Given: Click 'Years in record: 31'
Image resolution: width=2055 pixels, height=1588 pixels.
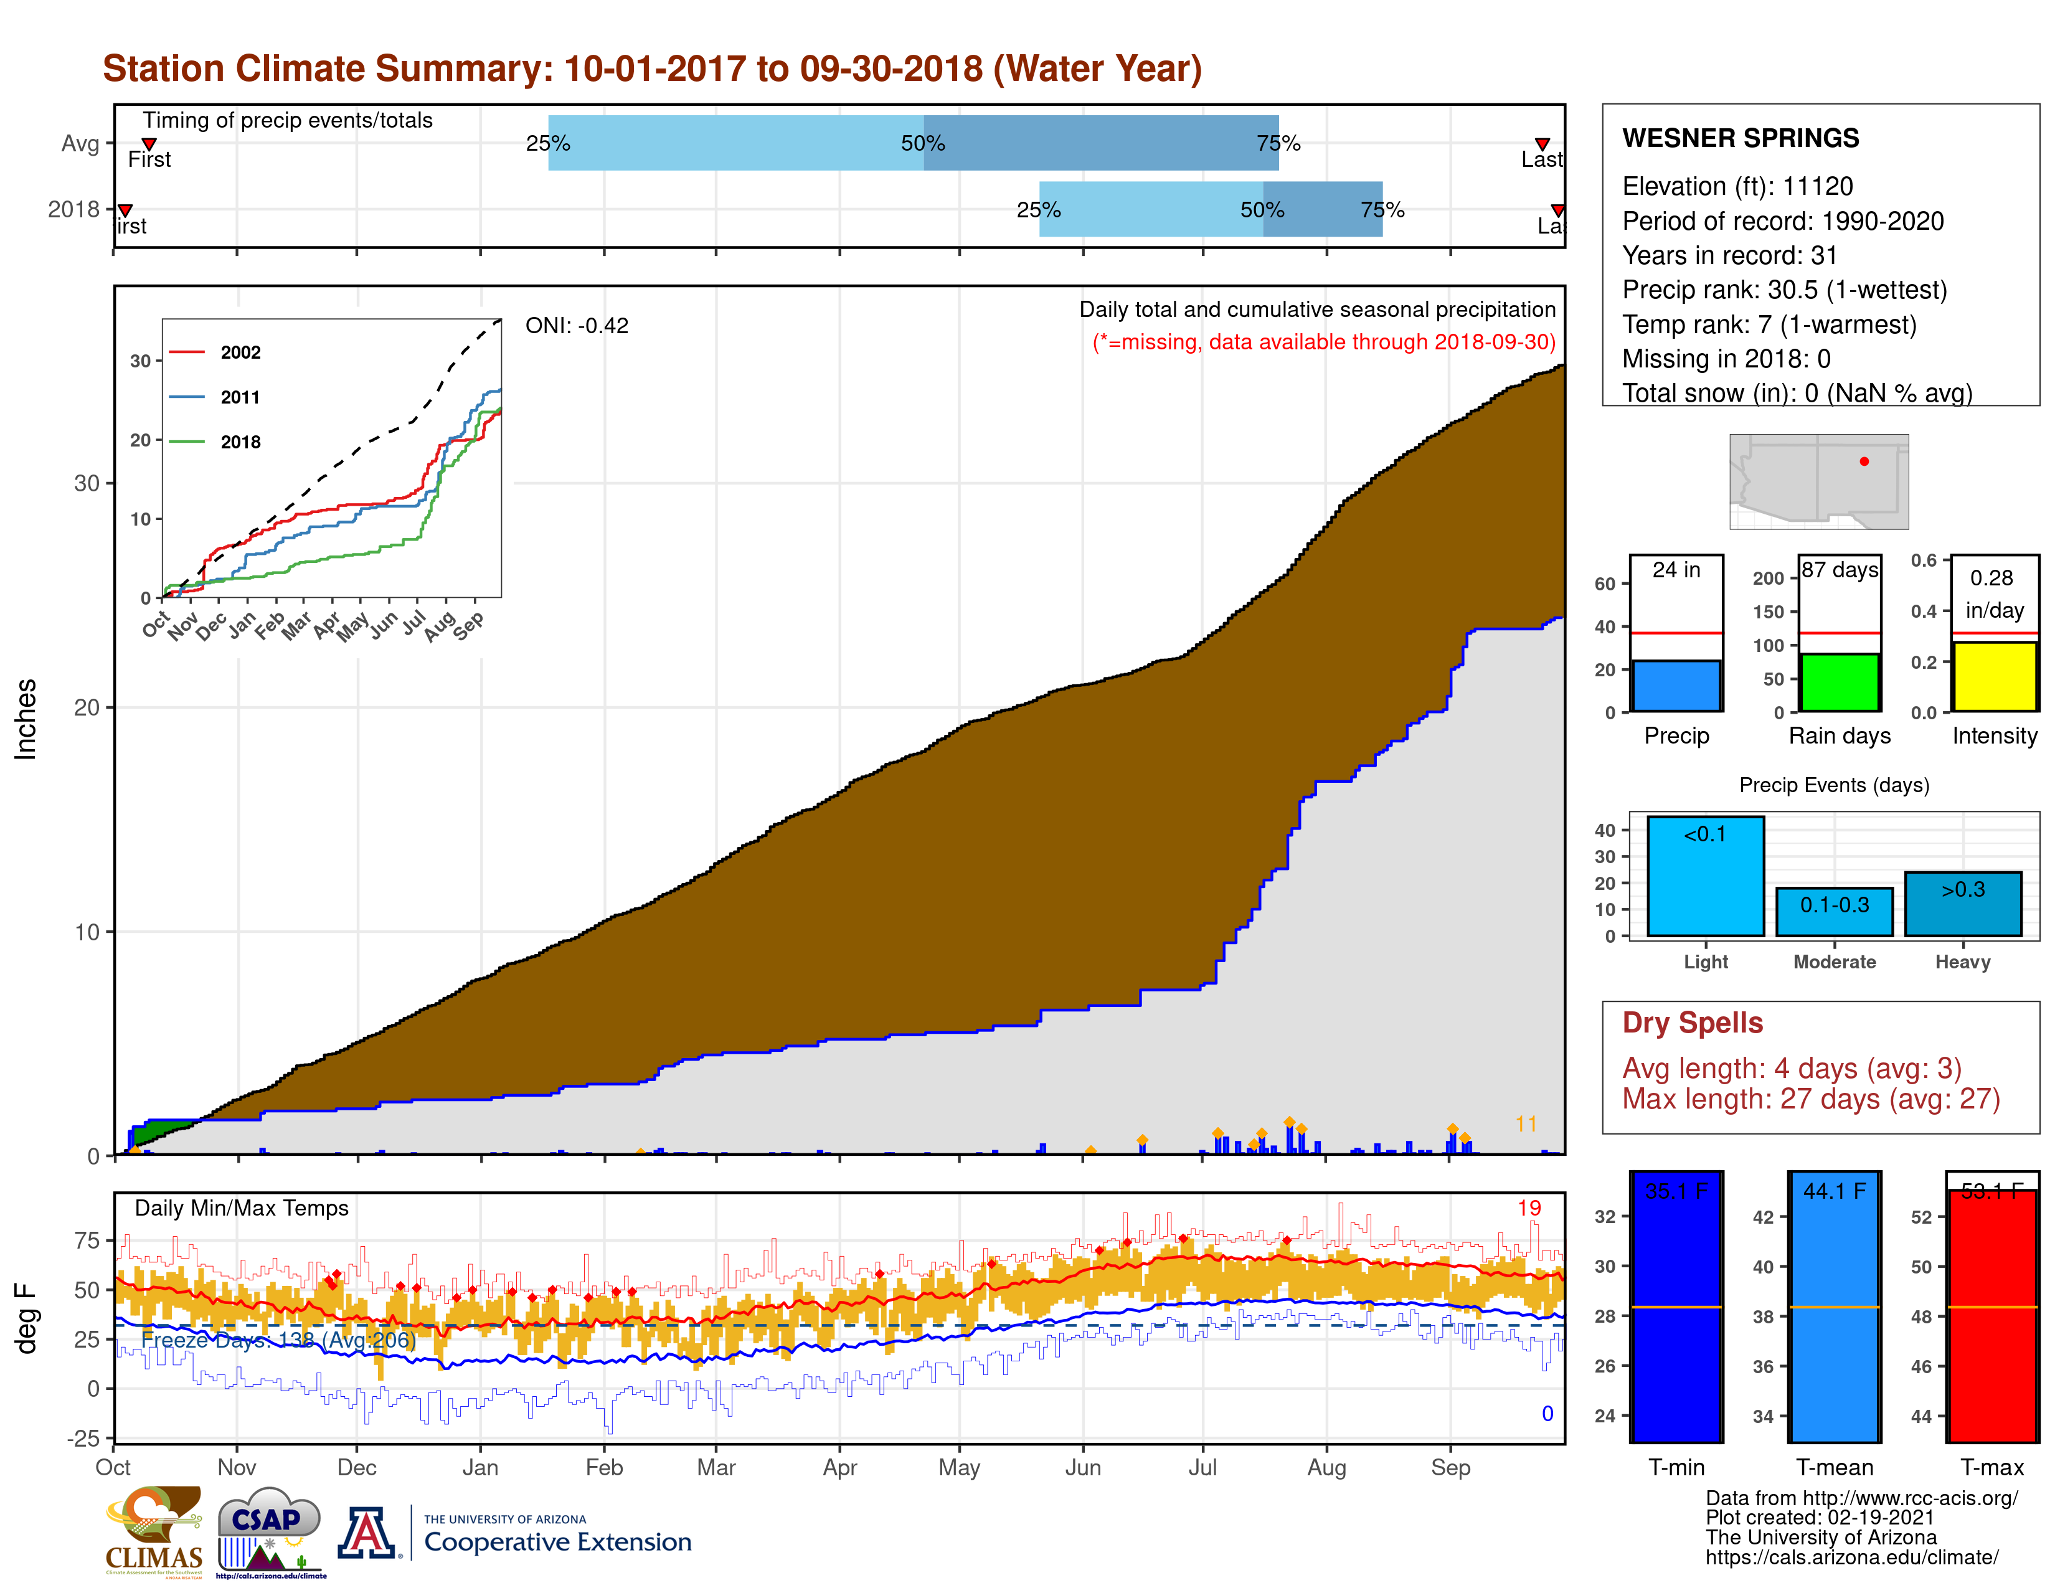Looking at the screenshot, I should (x=1729, y=255).
